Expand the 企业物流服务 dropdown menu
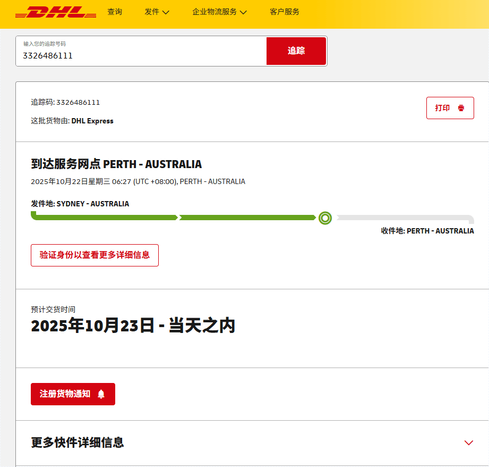This screenshot has height=467, width=489. [219, 12]
